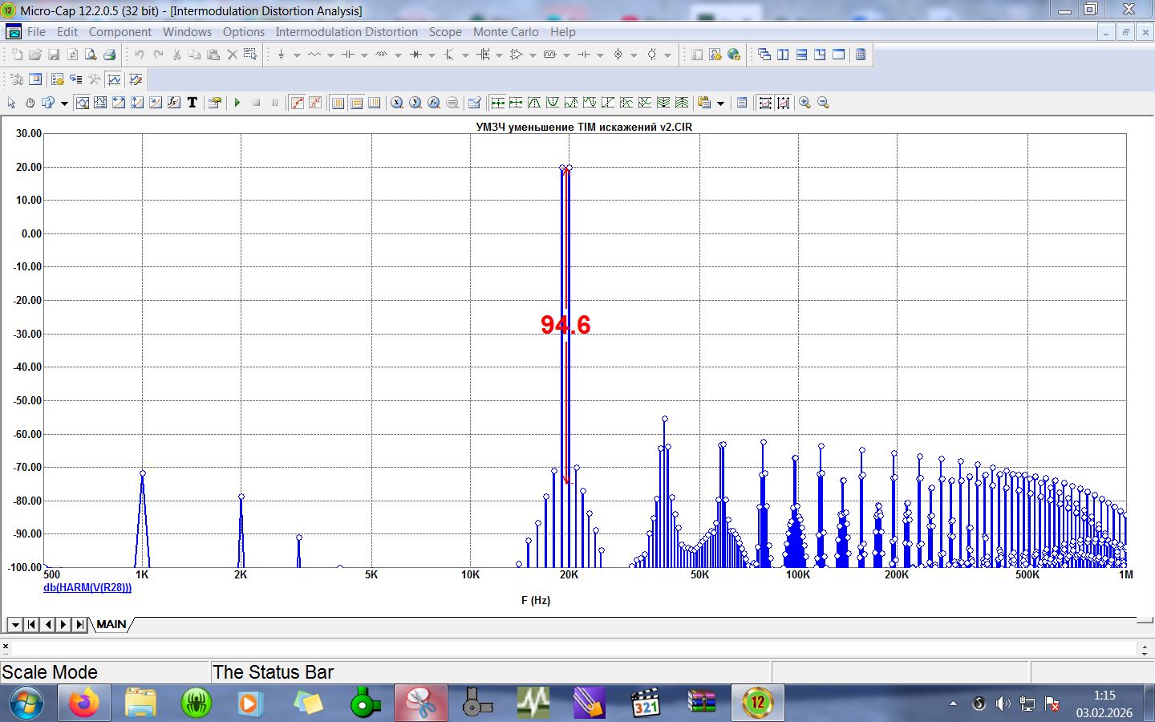
Task: Open Firefox from the Windows taskbar
Action: 83,704
